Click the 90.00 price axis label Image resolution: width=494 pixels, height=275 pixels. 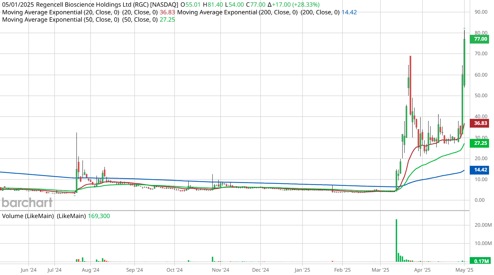(481, 12)
